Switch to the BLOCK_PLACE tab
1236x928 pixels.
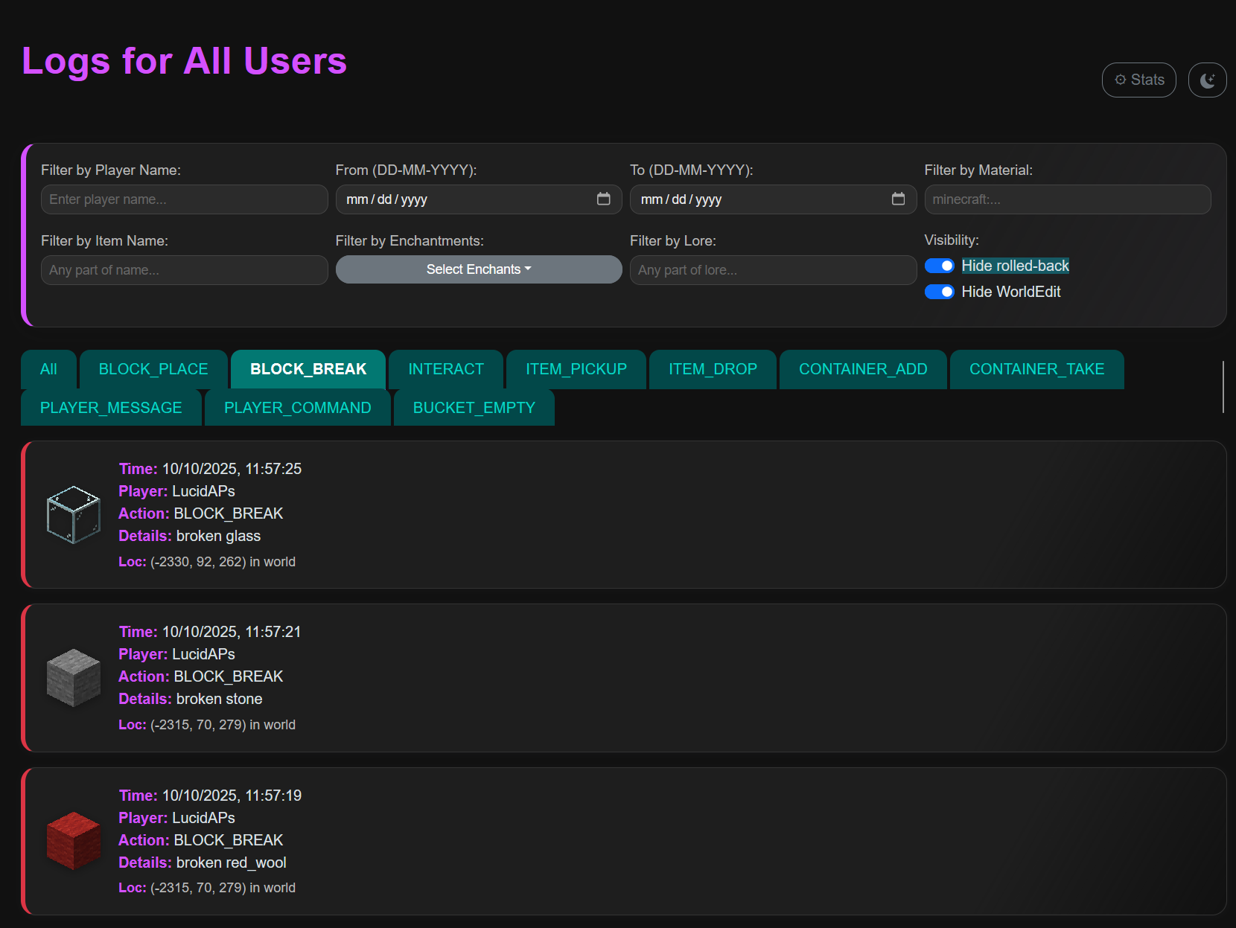tap(153, 370)
